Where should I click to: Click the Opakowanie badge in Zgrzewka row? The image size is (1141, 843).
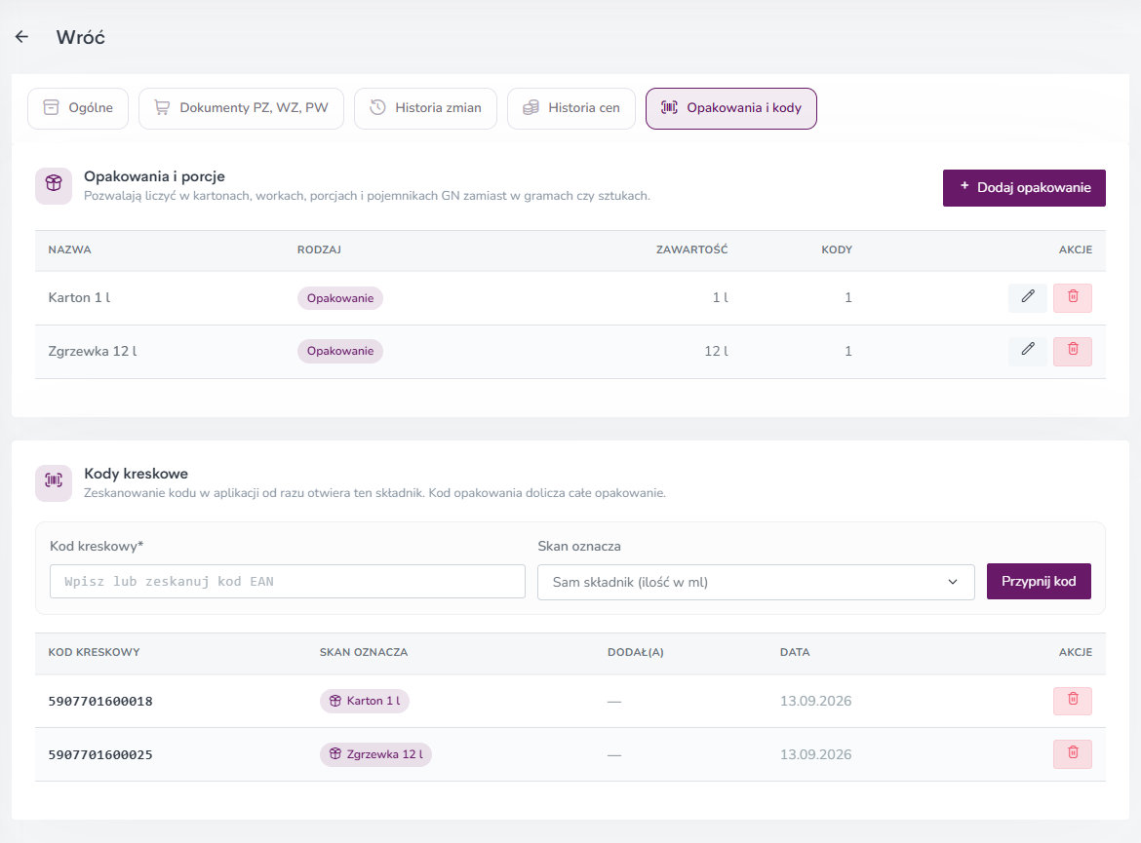point(339,351)
